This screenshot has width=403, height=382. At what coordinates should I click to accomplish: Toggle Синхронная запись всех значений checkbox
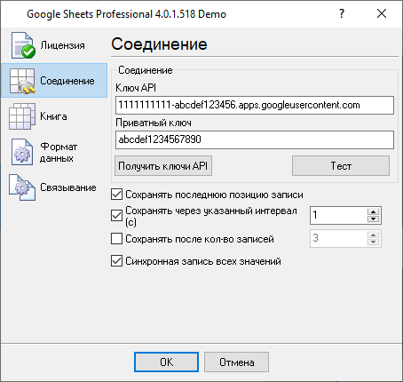[116, 261]
